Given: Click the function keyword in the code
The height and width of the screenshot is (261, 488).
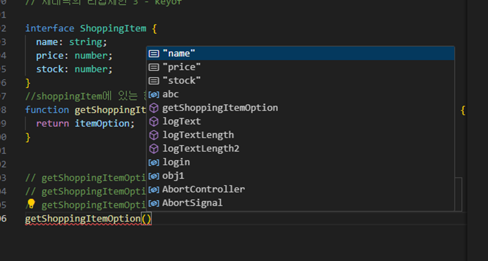Looking at the screenshot, I should 47,110.
